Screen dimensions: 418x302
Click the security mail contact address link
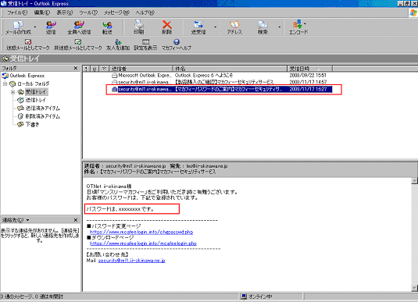point(132,261)
